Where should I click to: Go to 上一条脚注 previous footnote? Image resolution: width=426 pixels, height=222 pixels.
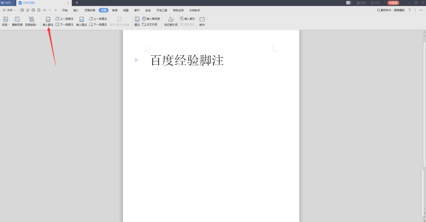coord(64,19)
